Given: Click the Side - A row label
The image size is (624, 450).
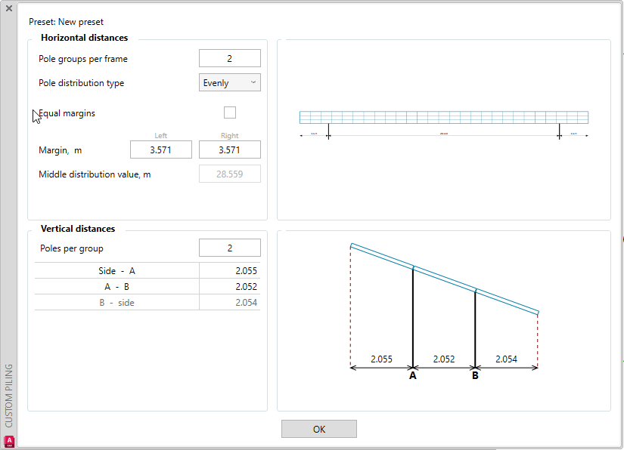Looking at the screenshot, I should point(117,270).
